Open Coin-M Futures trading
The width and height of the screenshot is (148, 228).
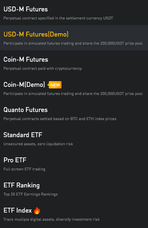[x=74, y=63]
